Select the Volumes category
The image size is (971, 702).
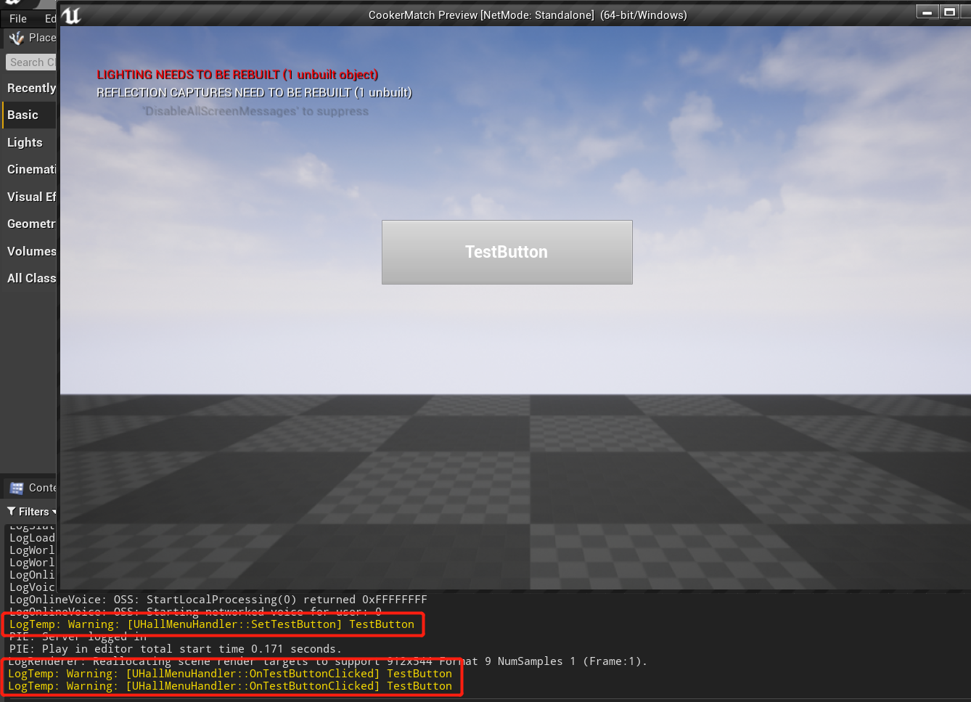[30, 251]
